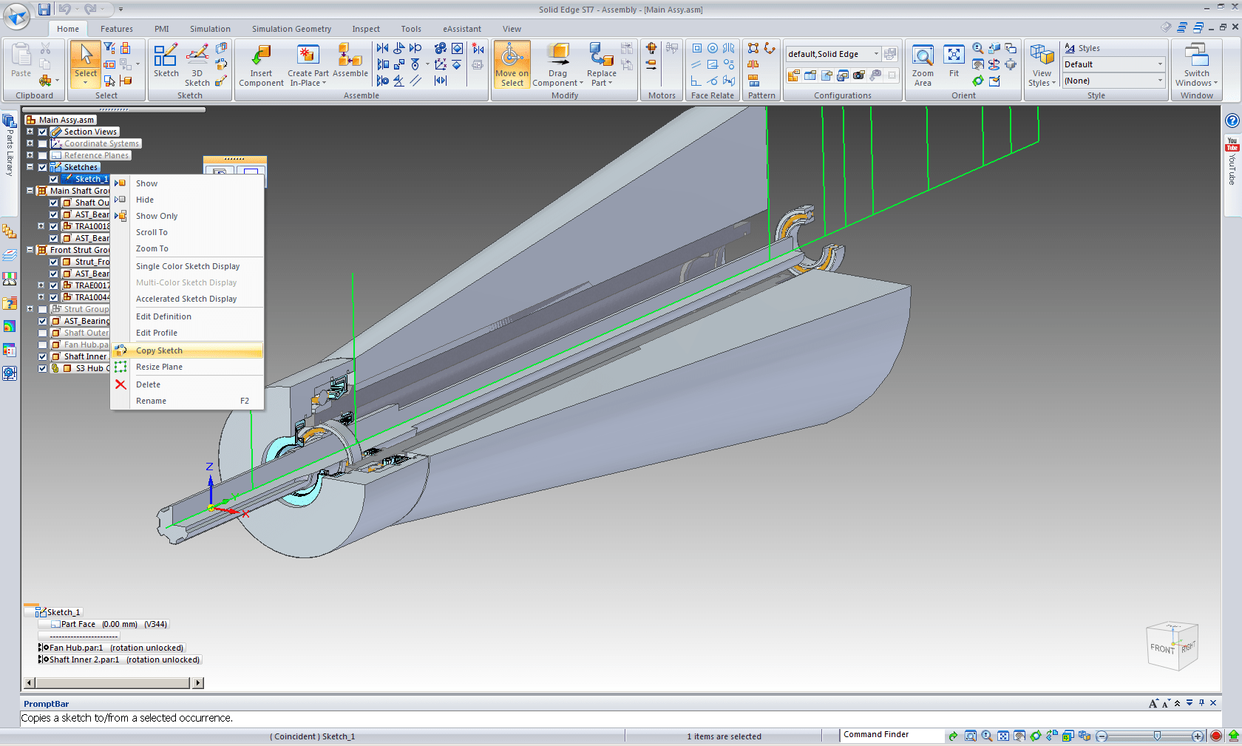This screenshot has width=1242, height=746.
Task: Switch to the Simulation Geometry tab
Action: (x=291, y=29)
